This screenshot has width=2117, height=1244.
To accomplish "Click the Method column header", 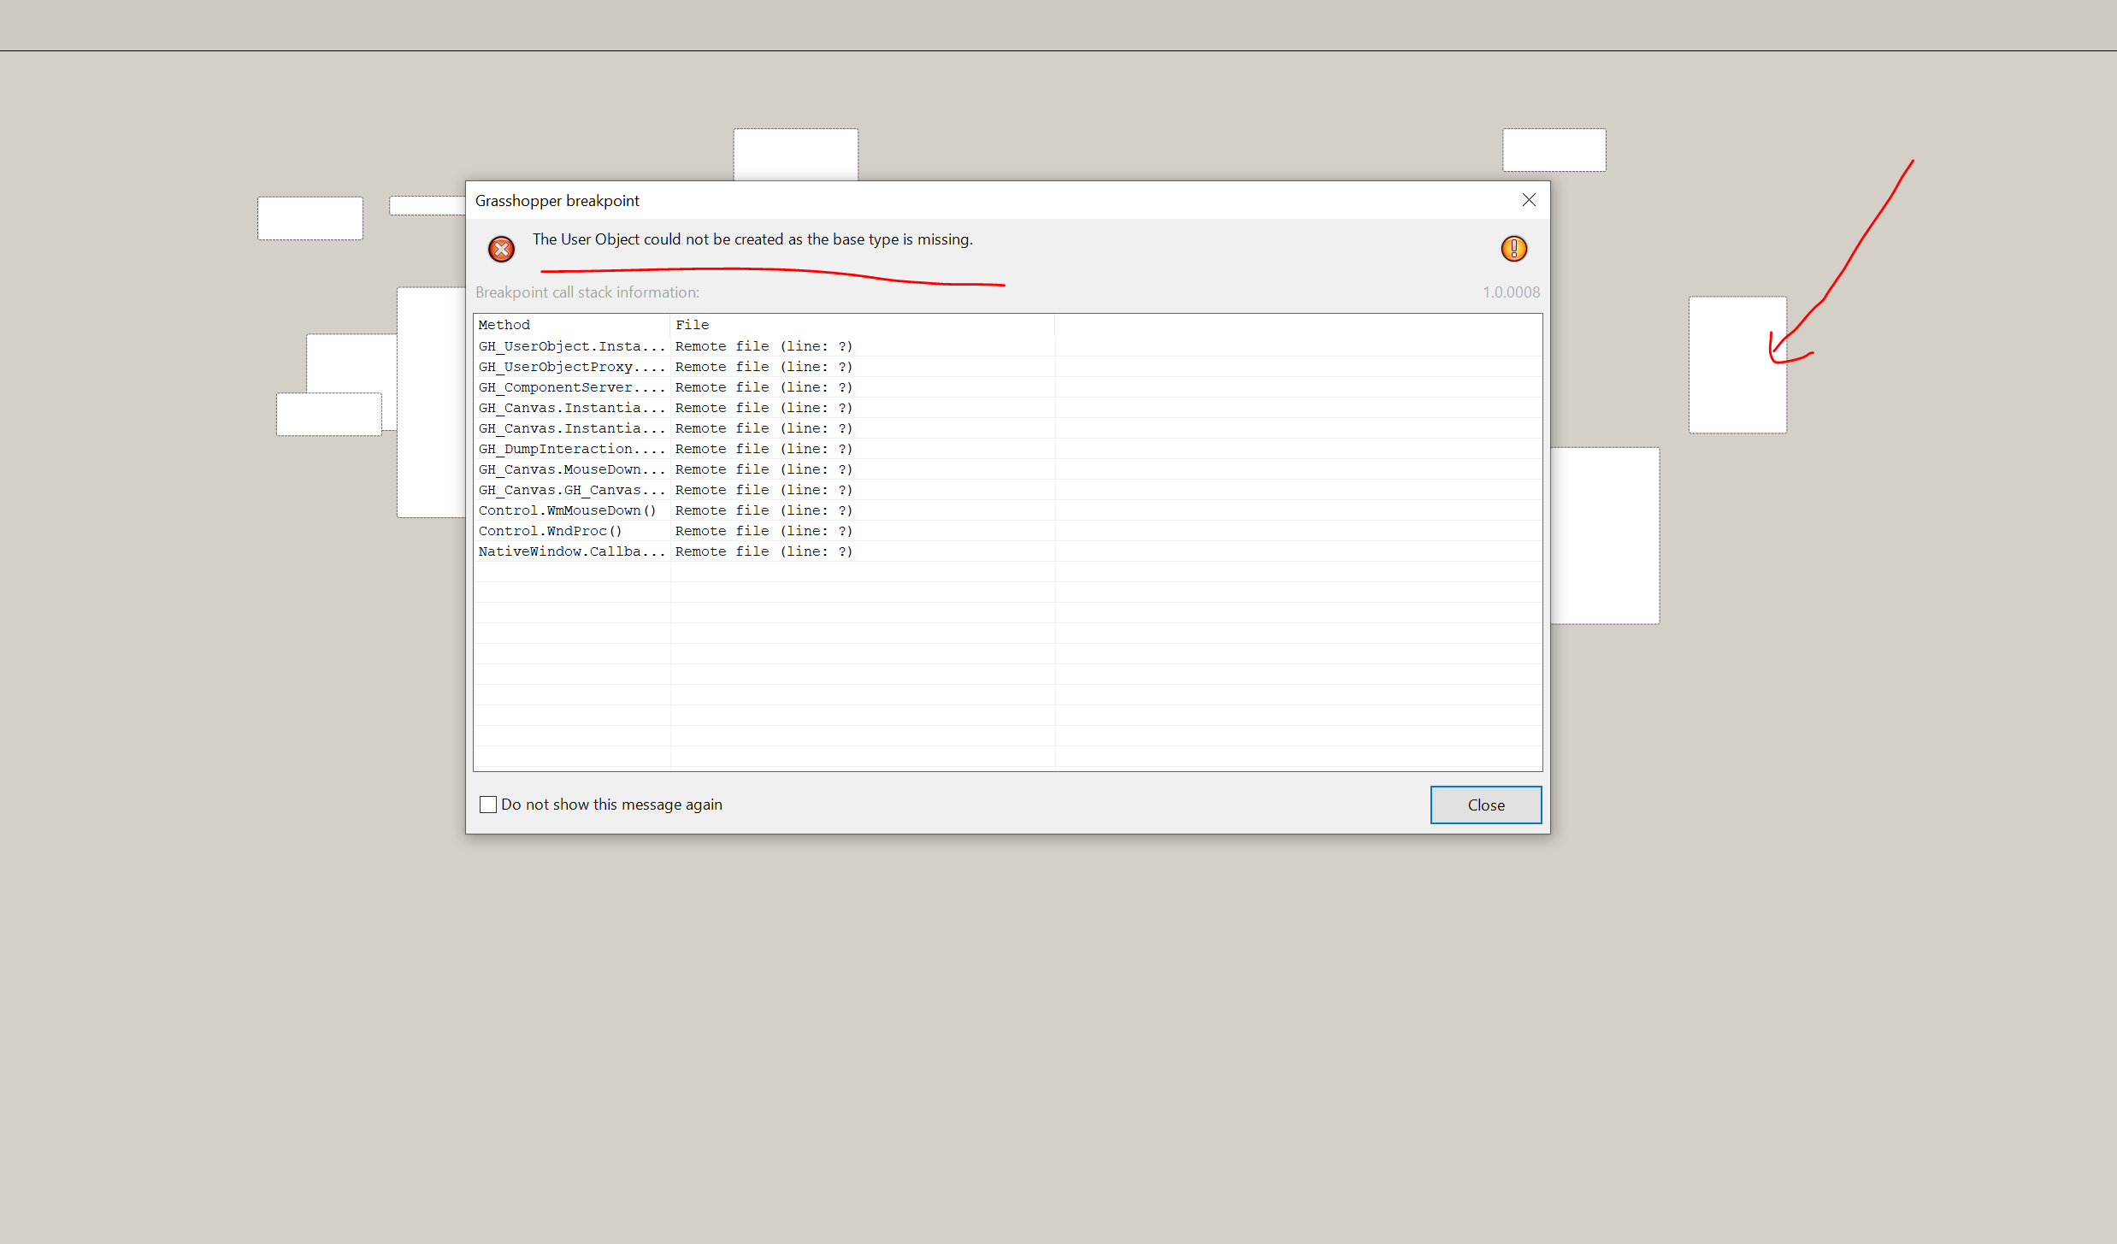I will point(572,325).
